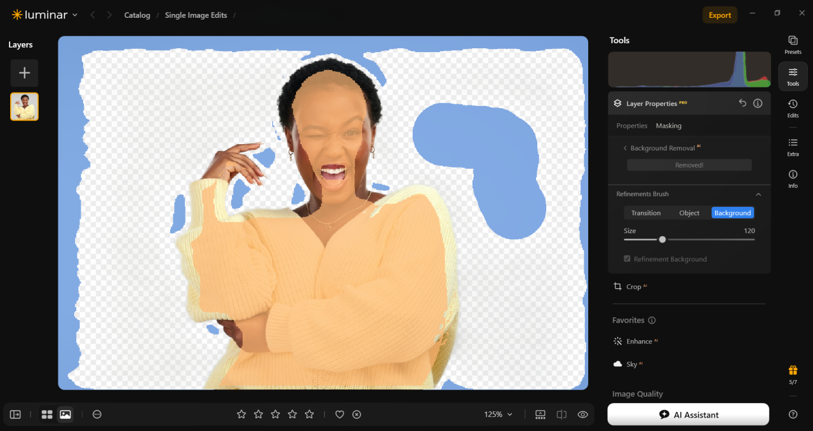Image resolution: width=813 pixels, height=431 pixels.
Task: Switch to grid gallery view
Action: [47, 414]
